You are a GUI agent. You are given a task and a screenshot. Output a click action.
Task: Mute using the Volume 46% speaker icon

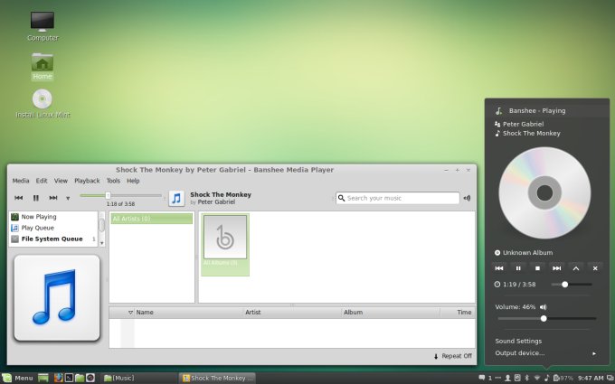point(544,307)
